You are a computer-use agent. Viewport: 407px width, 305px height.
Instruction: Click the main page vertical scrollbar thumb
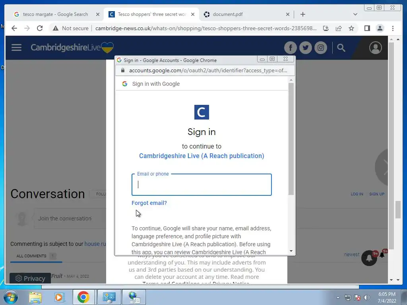(398, 210)
